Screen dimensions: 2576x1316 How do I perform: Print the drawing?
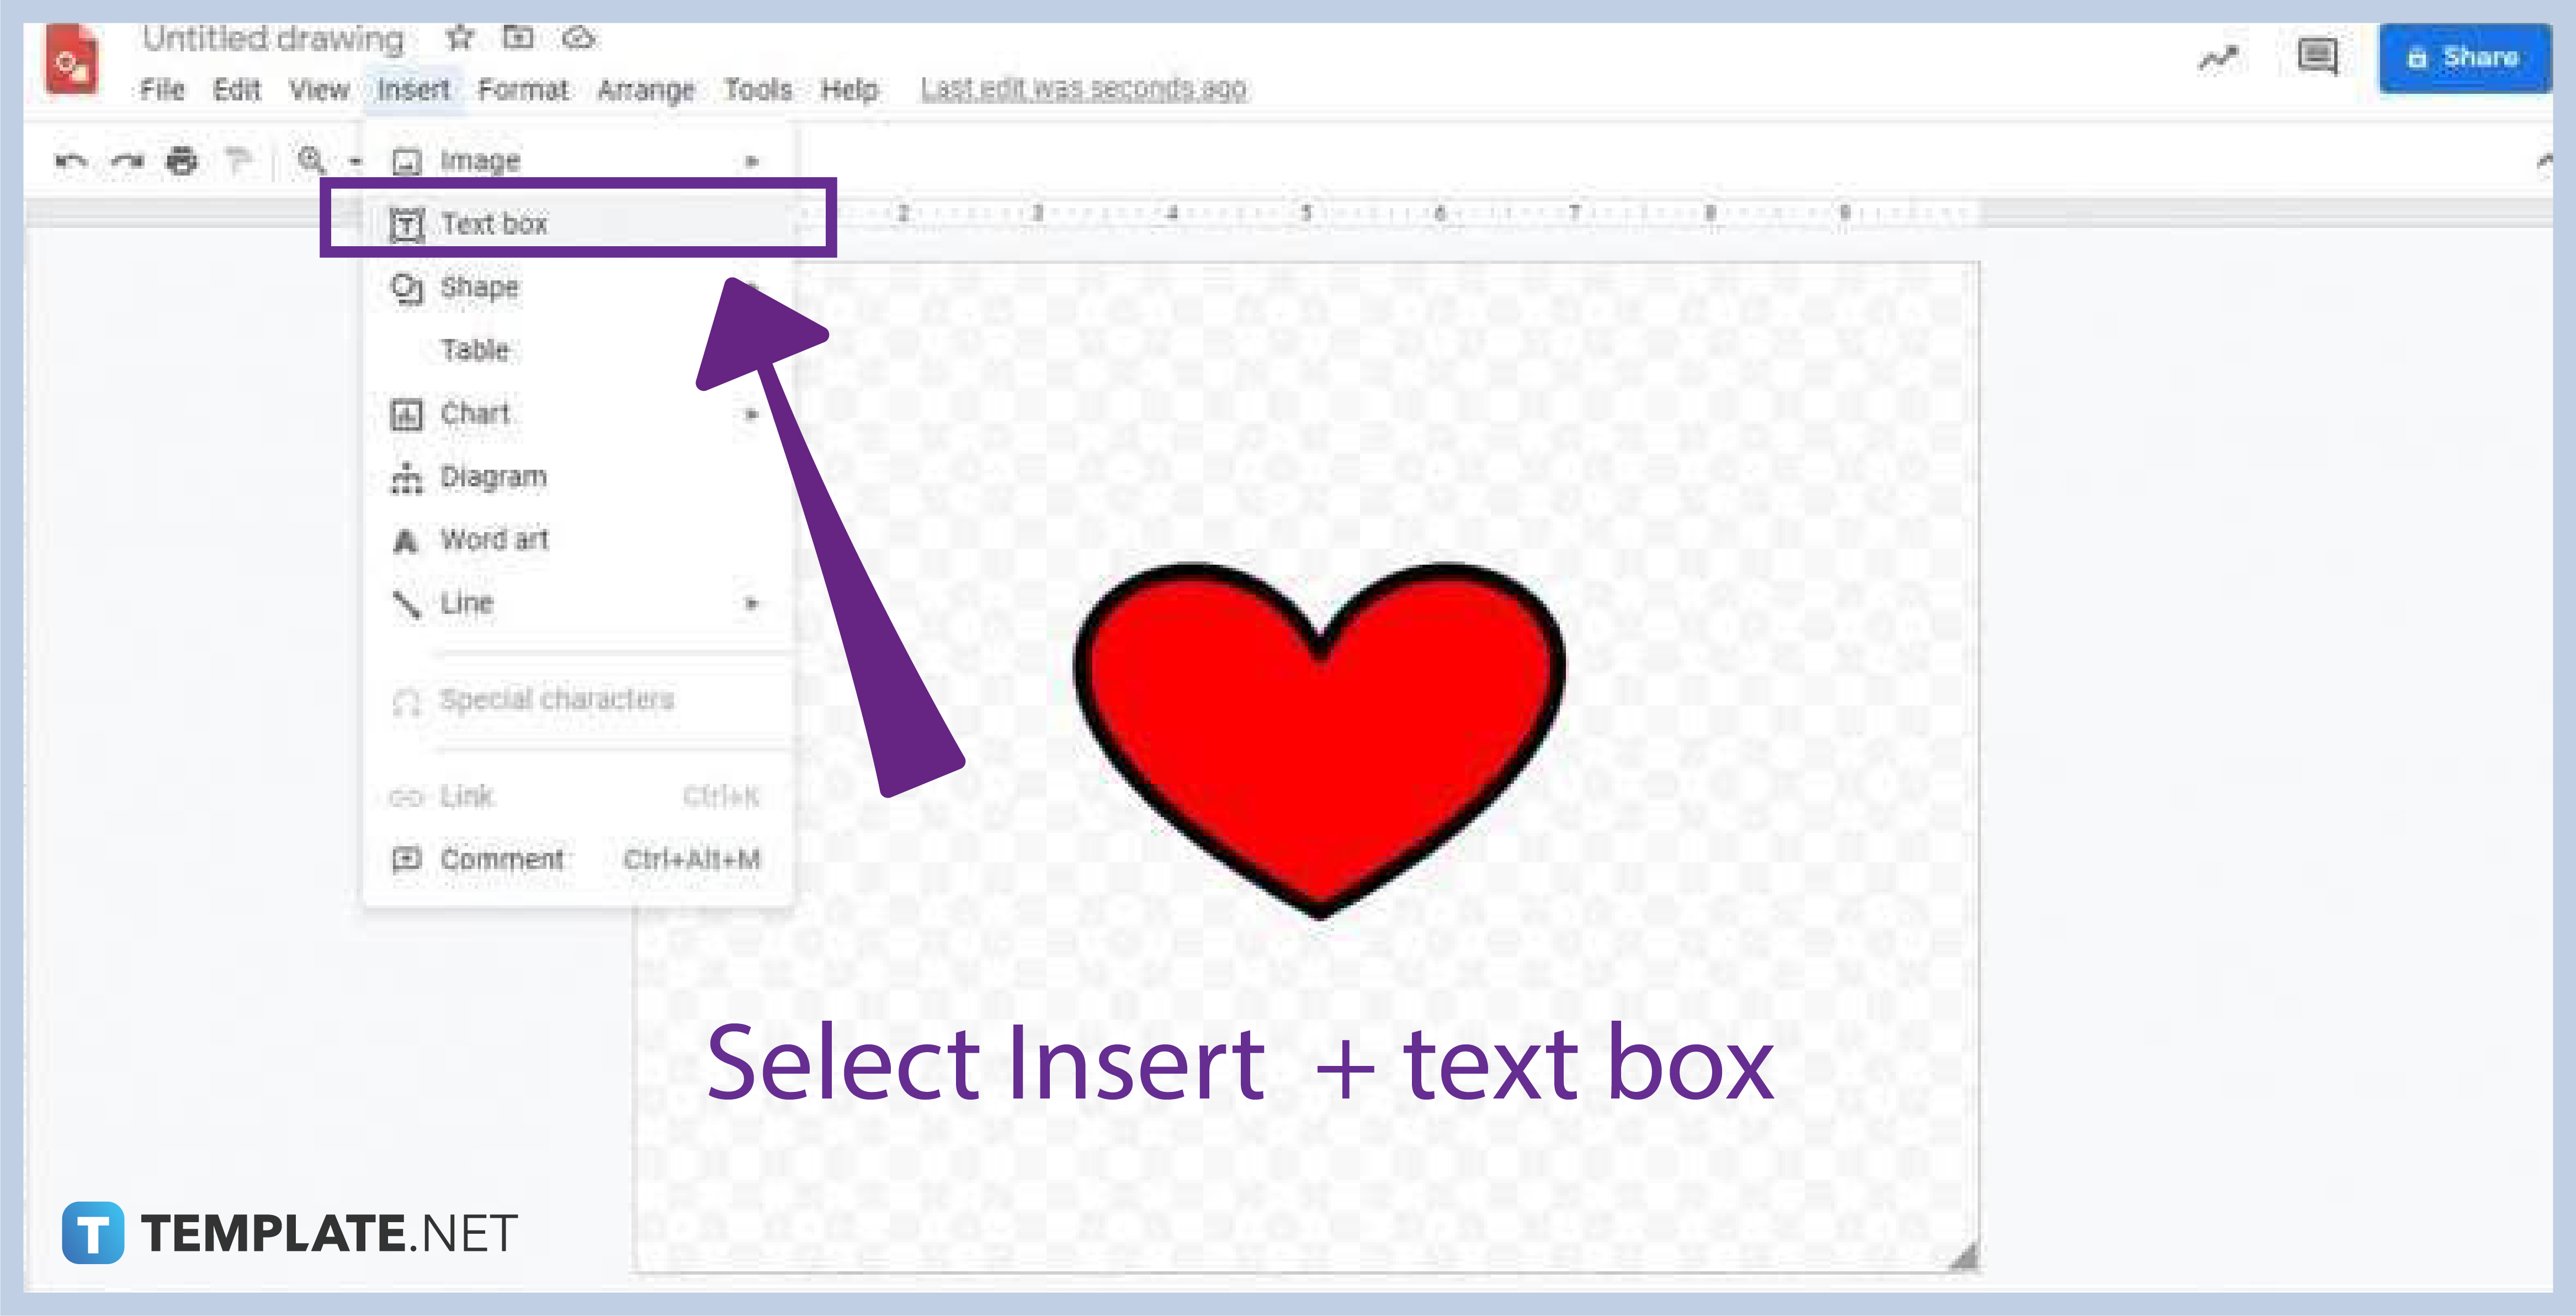click(x=182, y=160)
